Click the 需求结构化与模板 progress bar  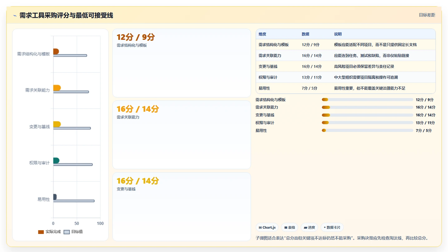[x=367, y=100]
